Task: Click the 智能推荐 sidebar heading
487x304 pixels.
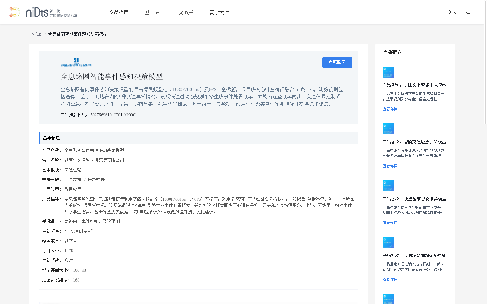Action: click(392, 52)
